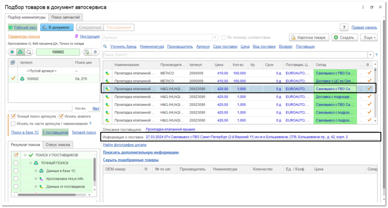Toggle Точный поиск артикула checkbox
Image resolution: width=388 pixels, height=208 pixels.
(x=14, y=116)
